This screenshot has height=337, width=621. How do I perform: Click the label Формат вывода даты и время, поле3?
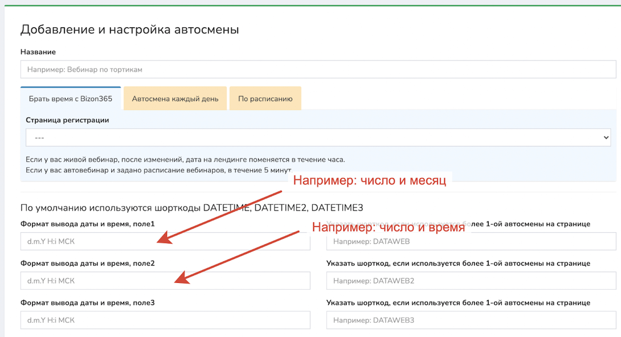[87, 303]
